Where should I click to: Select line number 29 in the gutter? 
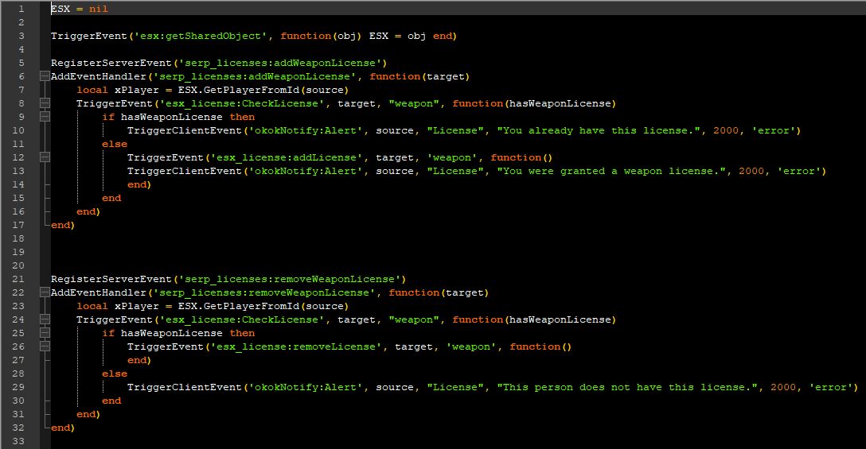coord(18,387)
